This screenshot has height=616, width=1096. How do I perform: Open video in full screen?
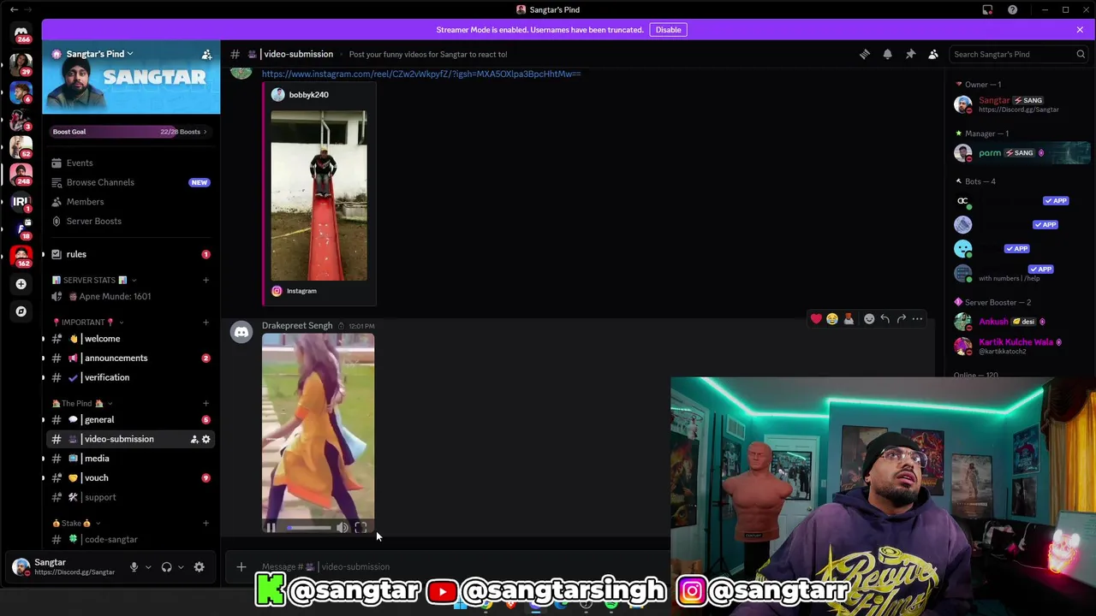360,528
